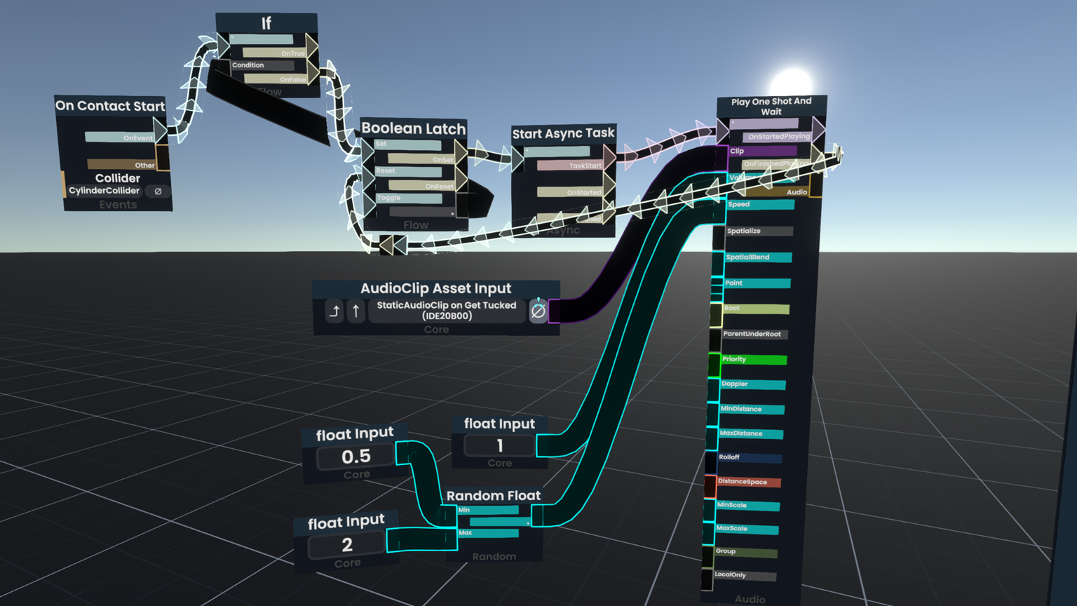This screenshot has width=1077, height=606.
Task: Click the null/clear icon on AudioClip Asset Input
Action: [538, 311]
